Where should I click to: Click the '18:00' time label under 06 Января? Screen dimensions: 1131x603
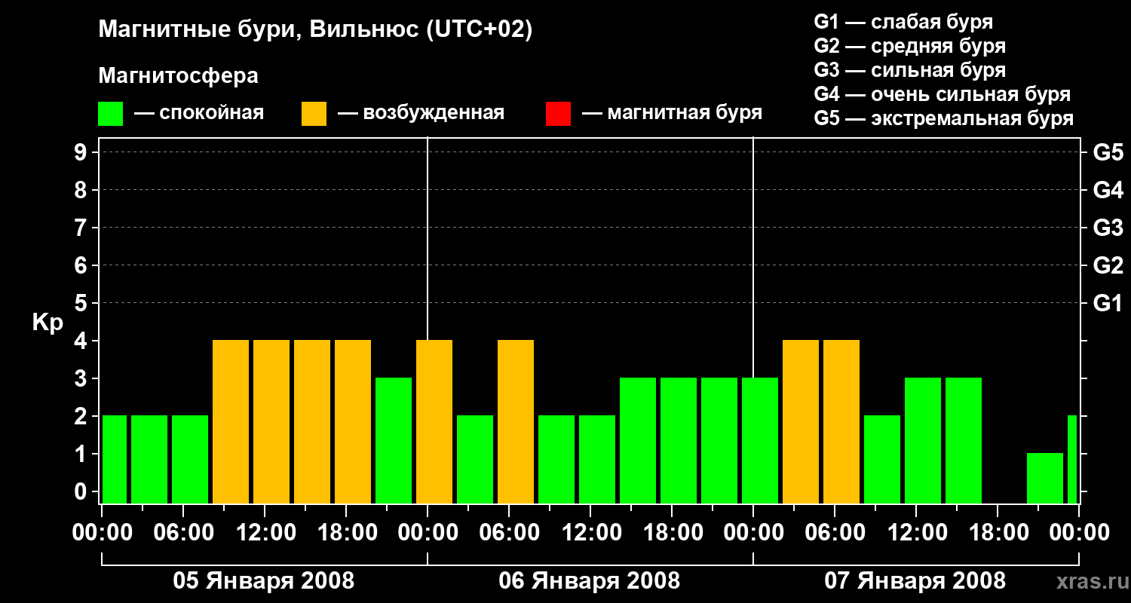pos(672,533)
